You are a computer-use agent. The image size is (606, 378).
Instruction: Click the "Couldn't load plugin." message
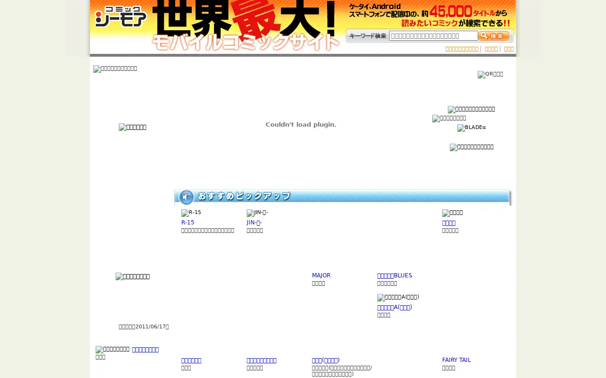pos(301,125)
